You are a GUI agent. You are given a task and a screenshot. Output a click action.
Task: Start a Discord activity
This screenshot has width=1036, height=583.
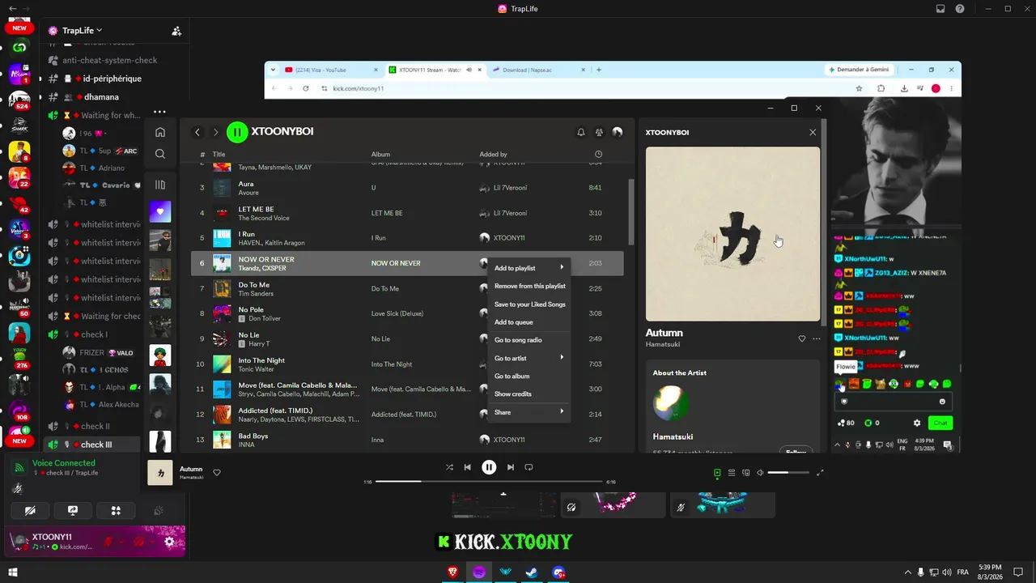coord(116,510)
